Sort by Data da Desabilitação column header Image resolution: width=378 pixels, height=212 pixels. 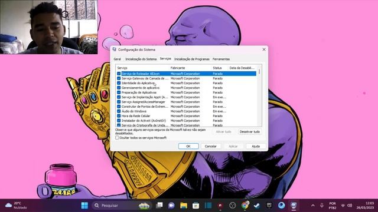pos(242,68)
